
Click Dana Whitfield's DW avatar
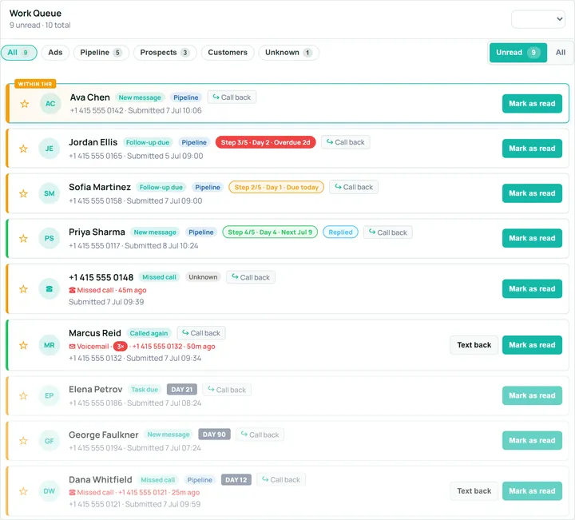point(50,491)
